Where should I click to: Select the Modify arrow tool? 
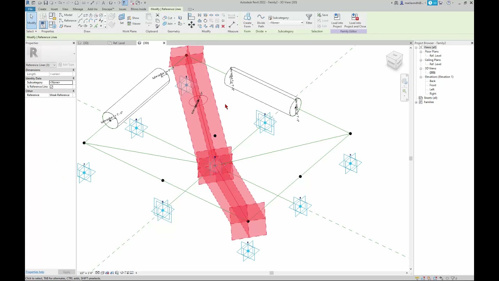click(31, 20)
